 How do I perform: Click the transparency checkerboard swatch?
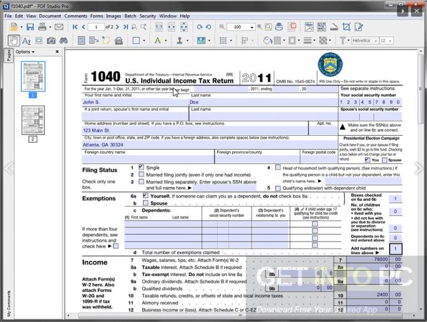click(x=323, y=41)
